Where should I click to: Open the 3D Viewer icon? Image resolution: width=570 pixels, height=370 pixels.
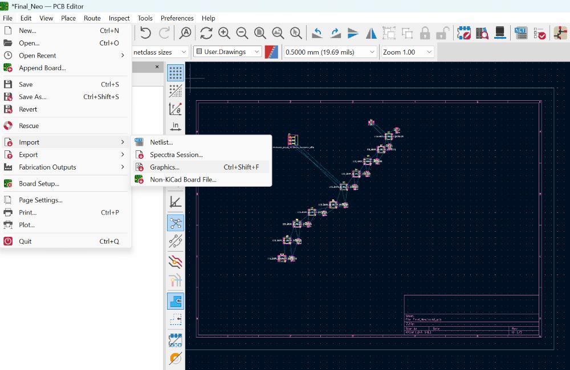500,34
